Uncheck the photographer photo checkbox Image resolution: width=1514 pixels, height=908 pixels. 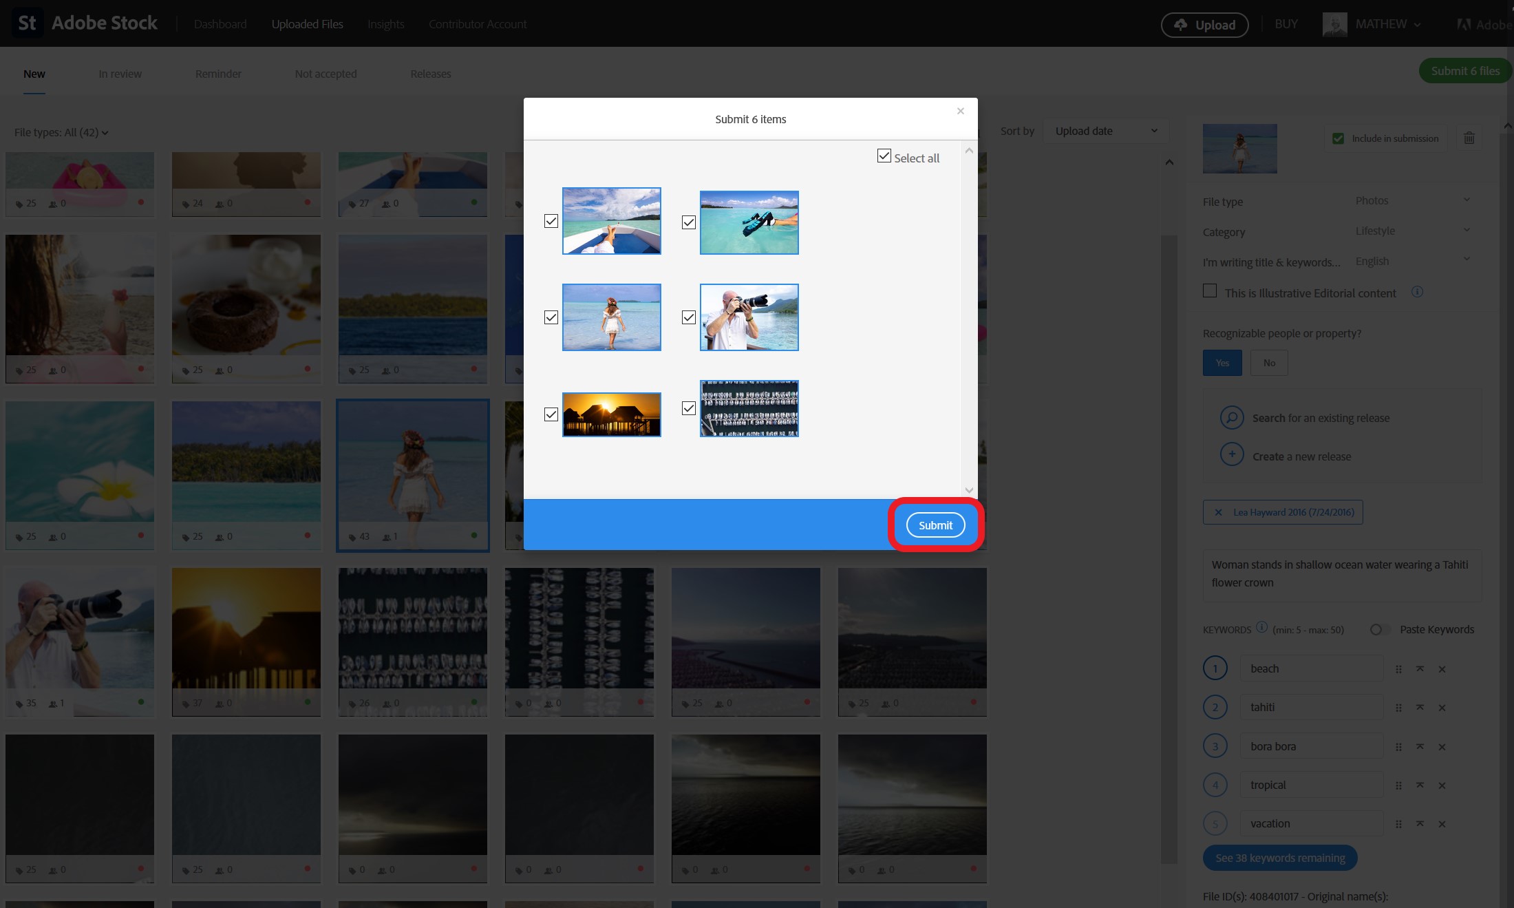(x=689, y=317)
